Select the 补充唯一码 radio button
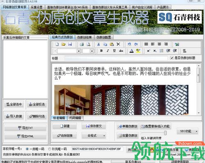The image size is (205, 163). click(50, 149)
